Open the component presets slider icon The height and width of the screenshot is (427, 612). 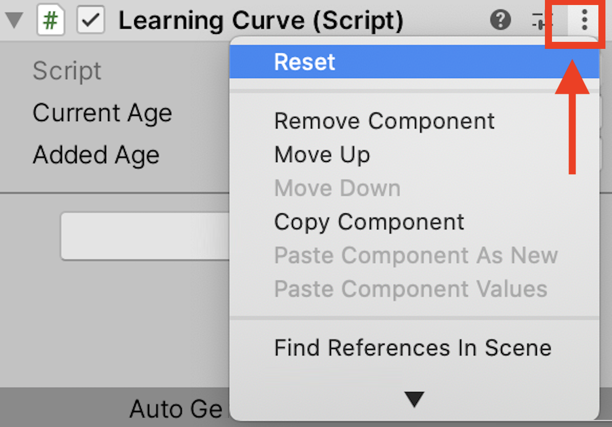coord(542,20)
